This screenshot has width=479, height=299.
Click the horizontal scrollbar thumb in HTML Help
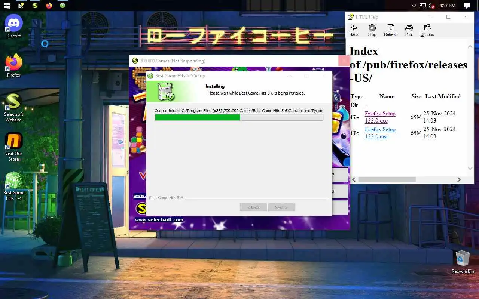387,180
